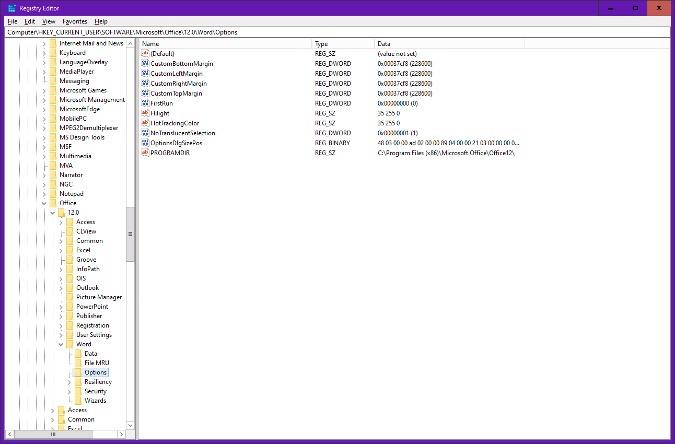Select the Picture Manager key

click(99, 297)
